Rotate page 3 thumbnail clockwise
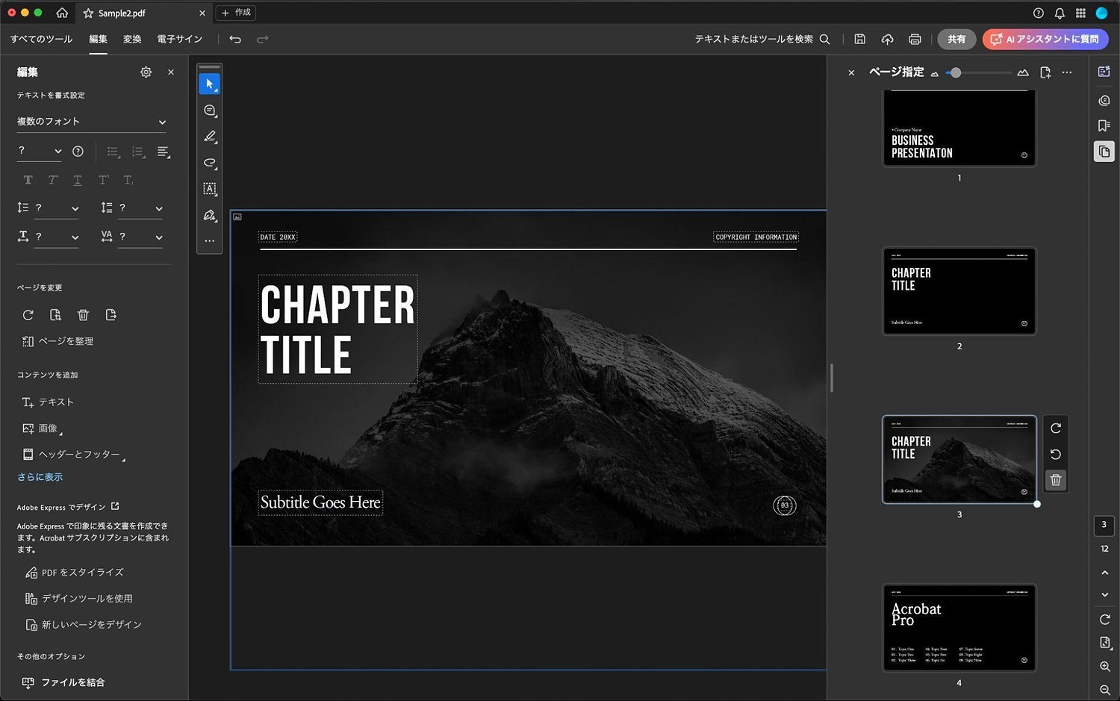The width and height of the screenshot is (1120, 701). (1056, 429)
